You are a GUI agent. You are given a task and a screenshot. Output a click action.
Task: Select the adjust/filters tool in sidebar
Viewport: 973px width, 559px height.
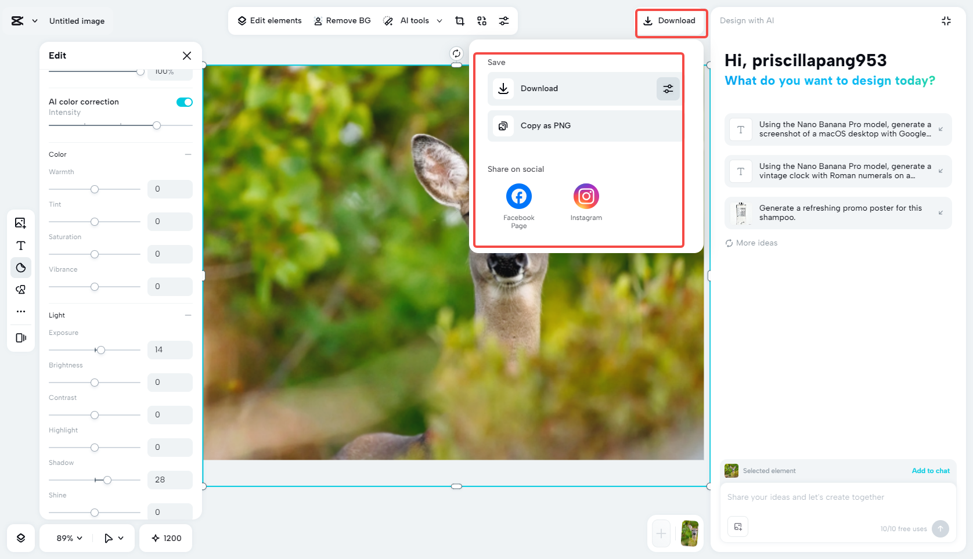point(21,268)
